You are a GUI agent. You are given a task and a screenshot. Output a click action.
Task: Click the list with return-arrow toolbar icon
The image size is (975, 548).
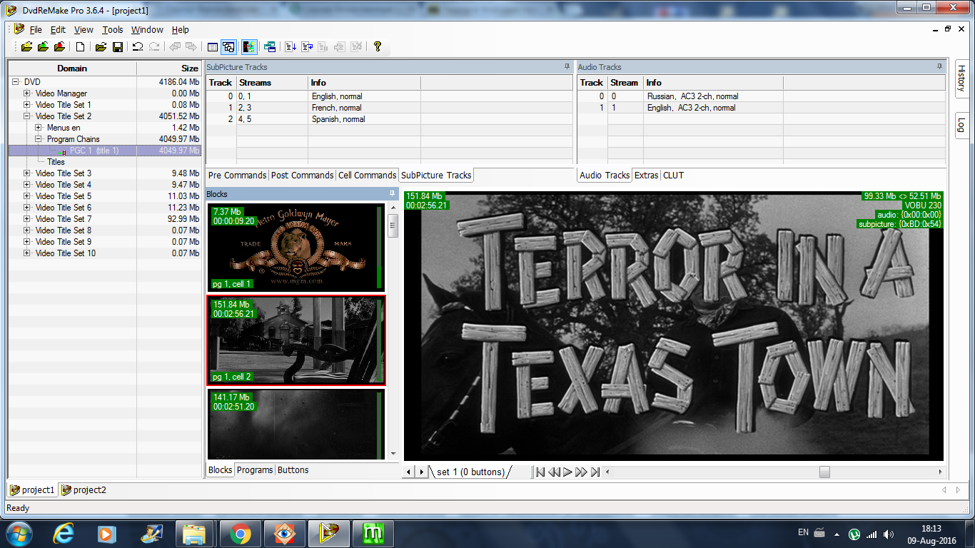click(x=307, y=47)
